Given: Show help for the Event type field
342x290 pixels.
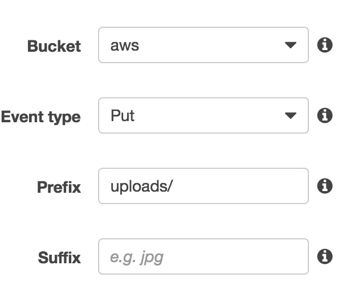Looking at the screenshot, I should (324, 116).
